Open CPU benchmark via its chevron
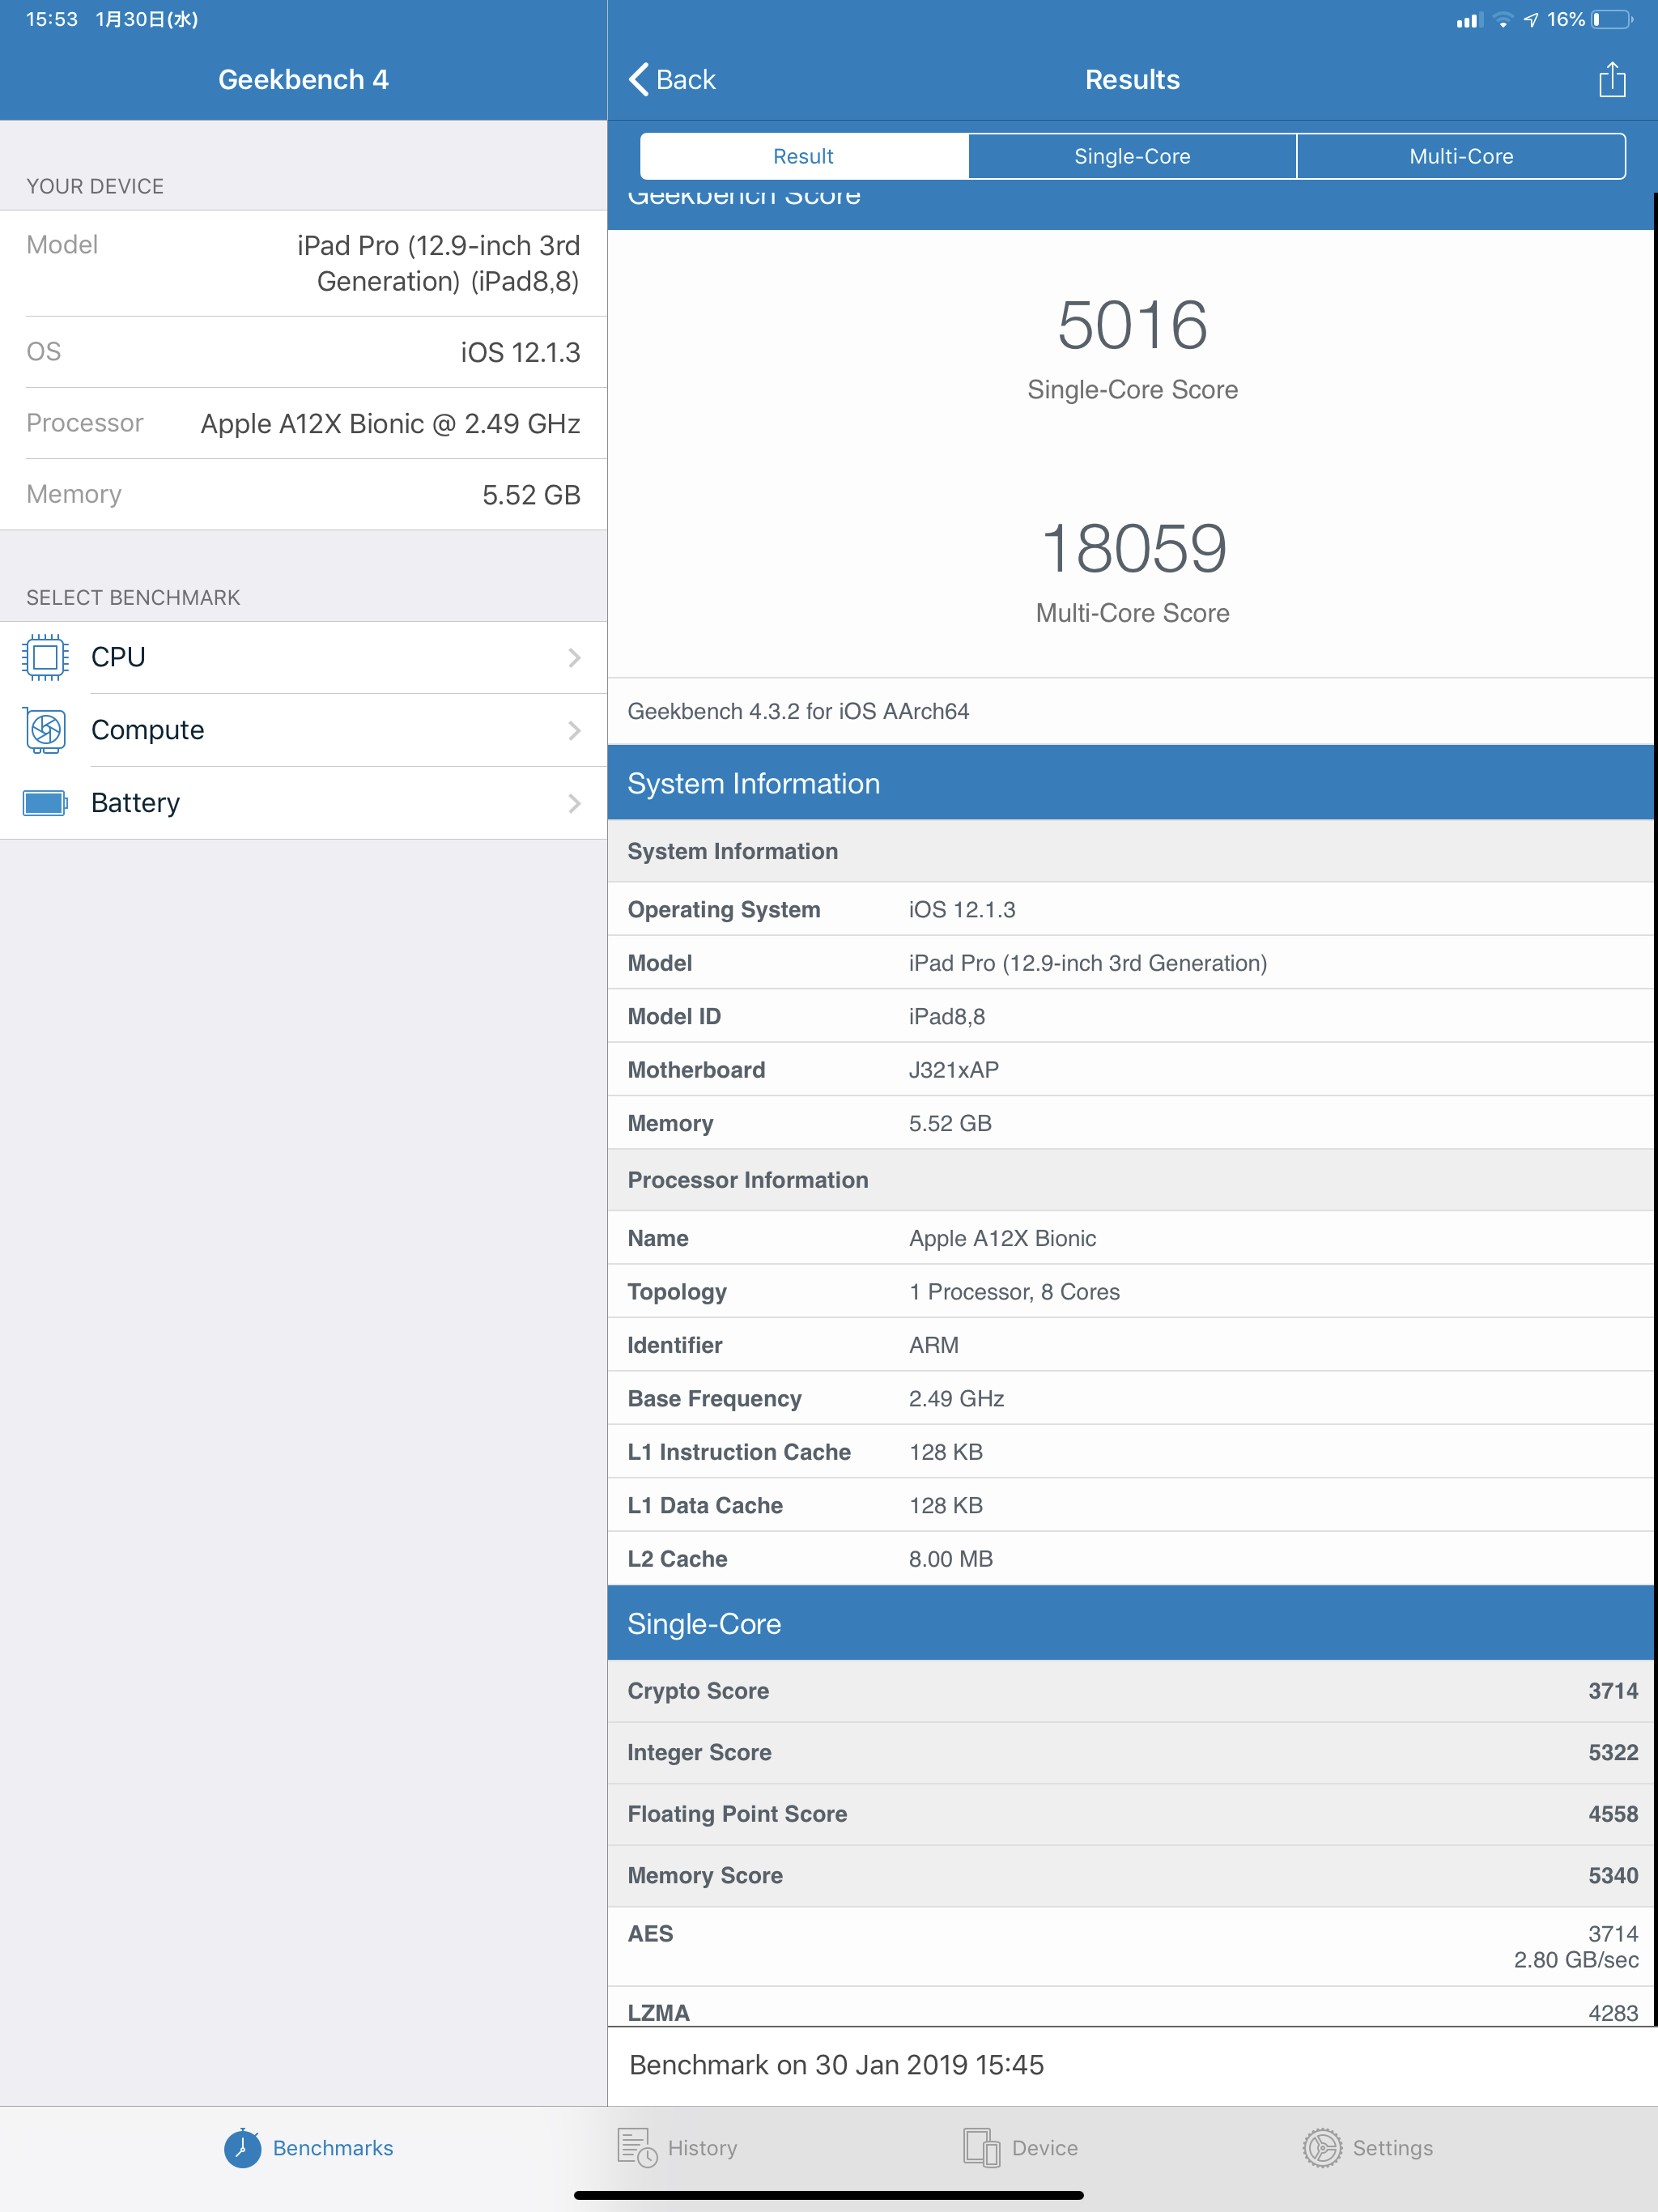The width and height of the screenshot is (1658, 2212). (x=574, y=657)
